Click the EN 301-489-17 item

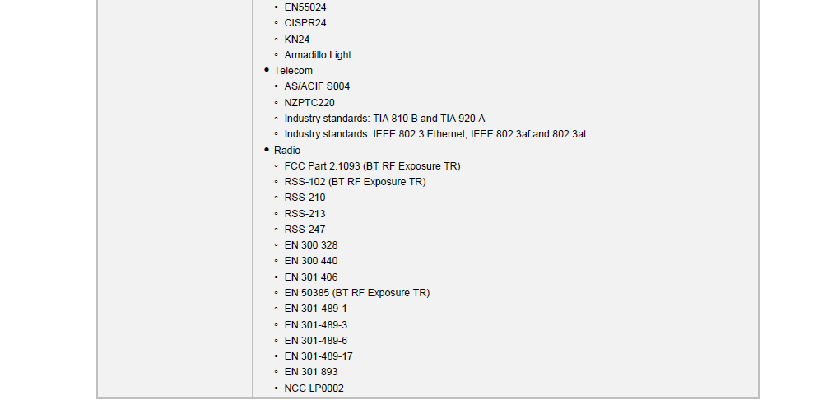click(x=319, y=356)
